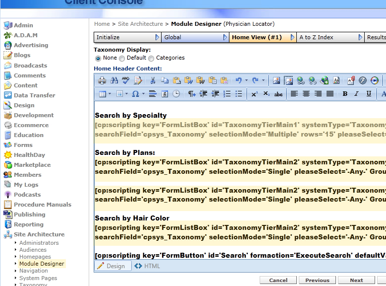Select the Default taxonomy display option
The height and width of the screenshot is (286, 386).
[122, 58]
